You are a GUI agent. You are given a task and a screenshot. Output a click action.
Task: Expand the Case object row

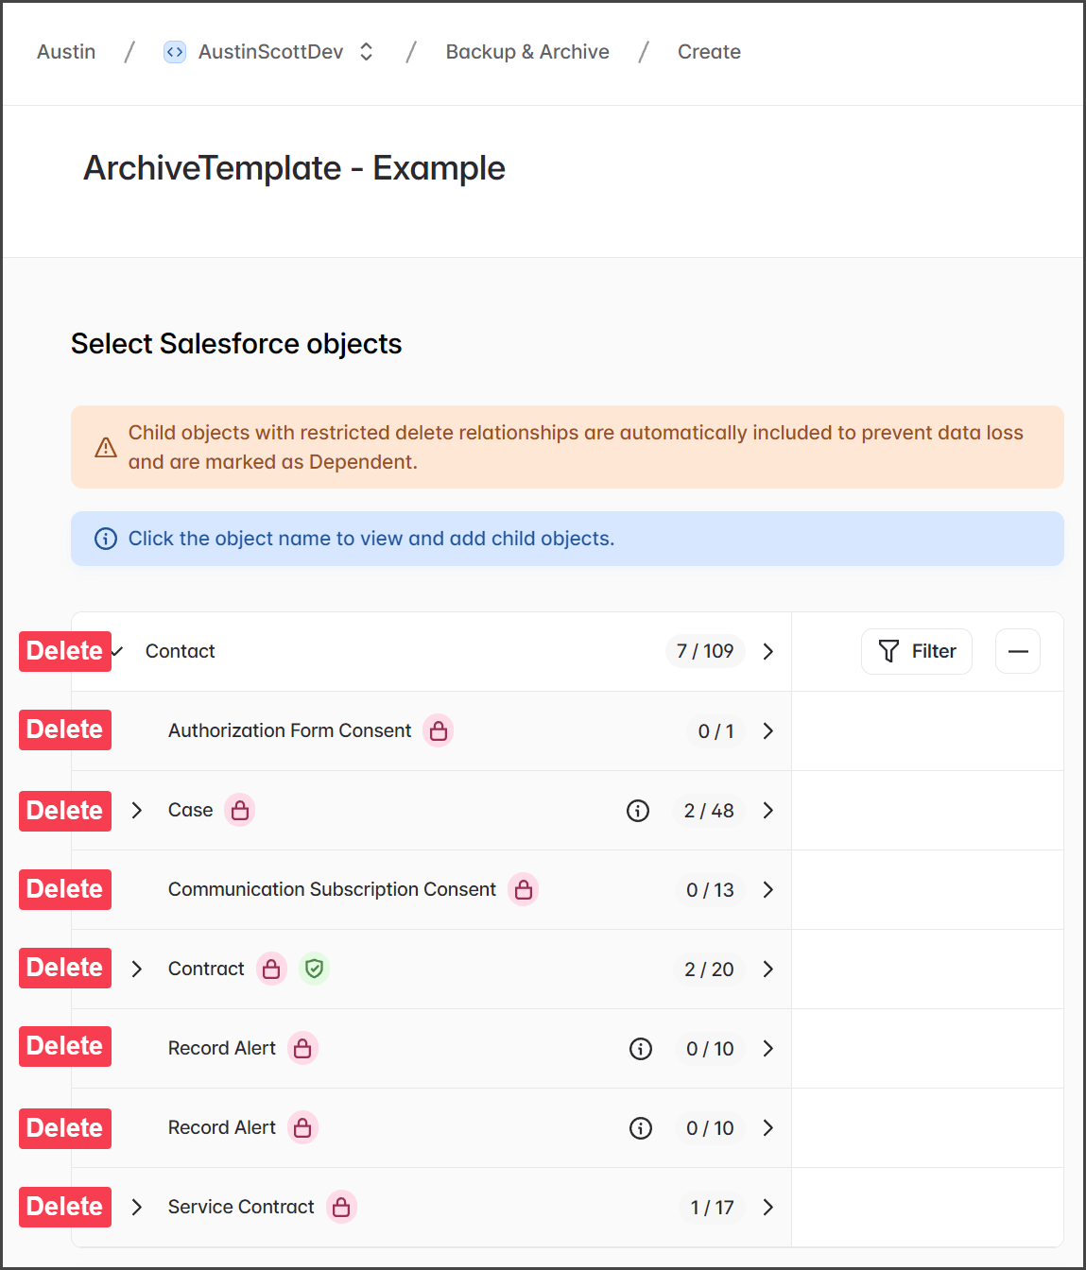pyautogui.click(x=137, y=810)
